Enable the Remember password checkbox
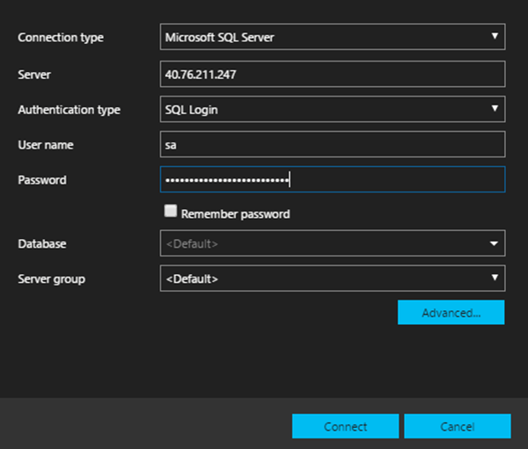This screenshot has width=528, height=449. 171,212
